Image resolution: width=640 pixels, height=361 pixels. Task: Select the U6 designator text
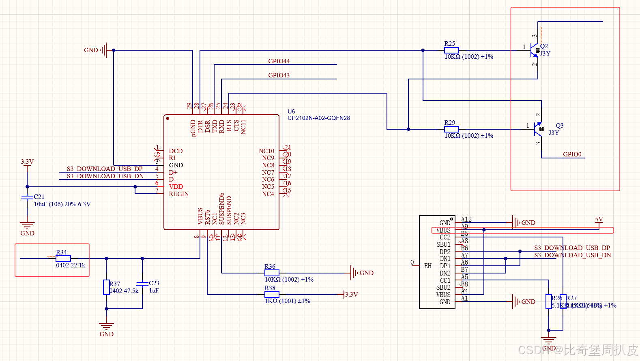tap(291, 111)
